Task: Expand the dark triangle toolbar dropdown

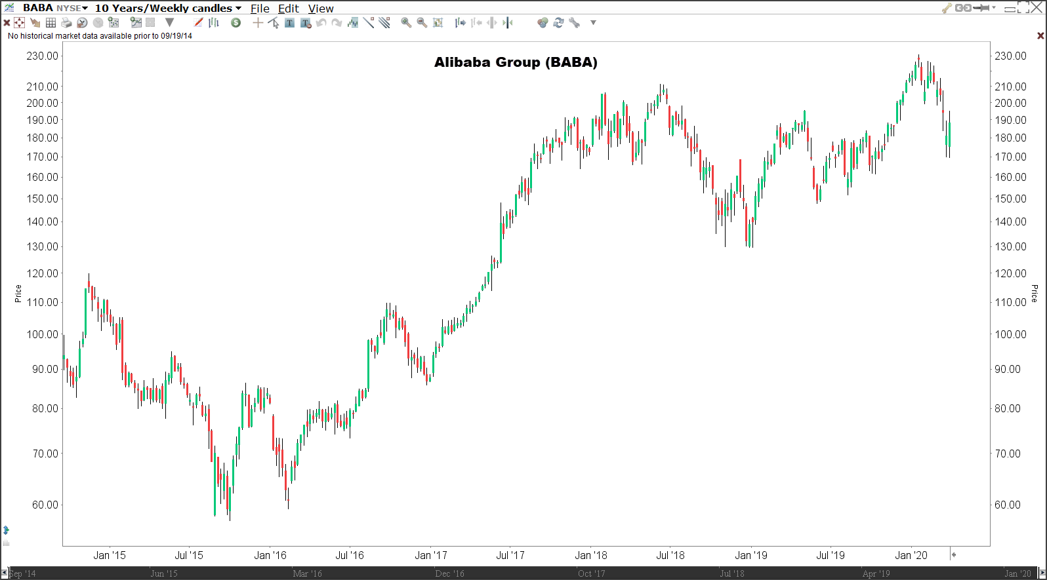Action: click(169, 23)
